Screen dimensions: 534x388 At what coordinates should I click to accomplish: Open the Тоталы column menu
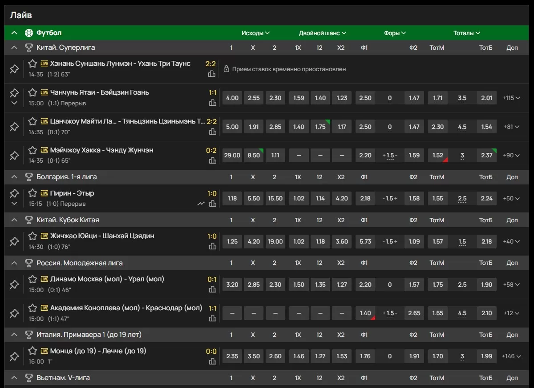tap(466, 33)
